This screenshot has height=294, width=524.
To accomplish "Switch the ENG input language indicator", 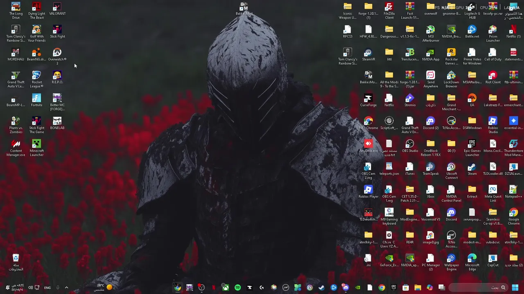I will pyautogui.click(x=47, y=287).
